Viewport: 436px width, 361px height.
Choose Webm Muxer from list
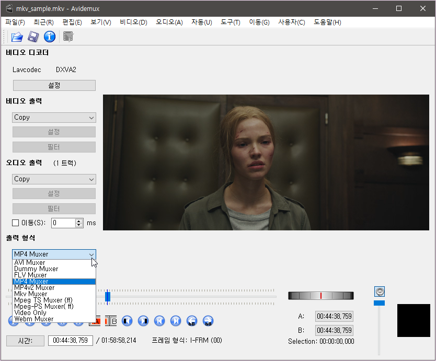54,319
